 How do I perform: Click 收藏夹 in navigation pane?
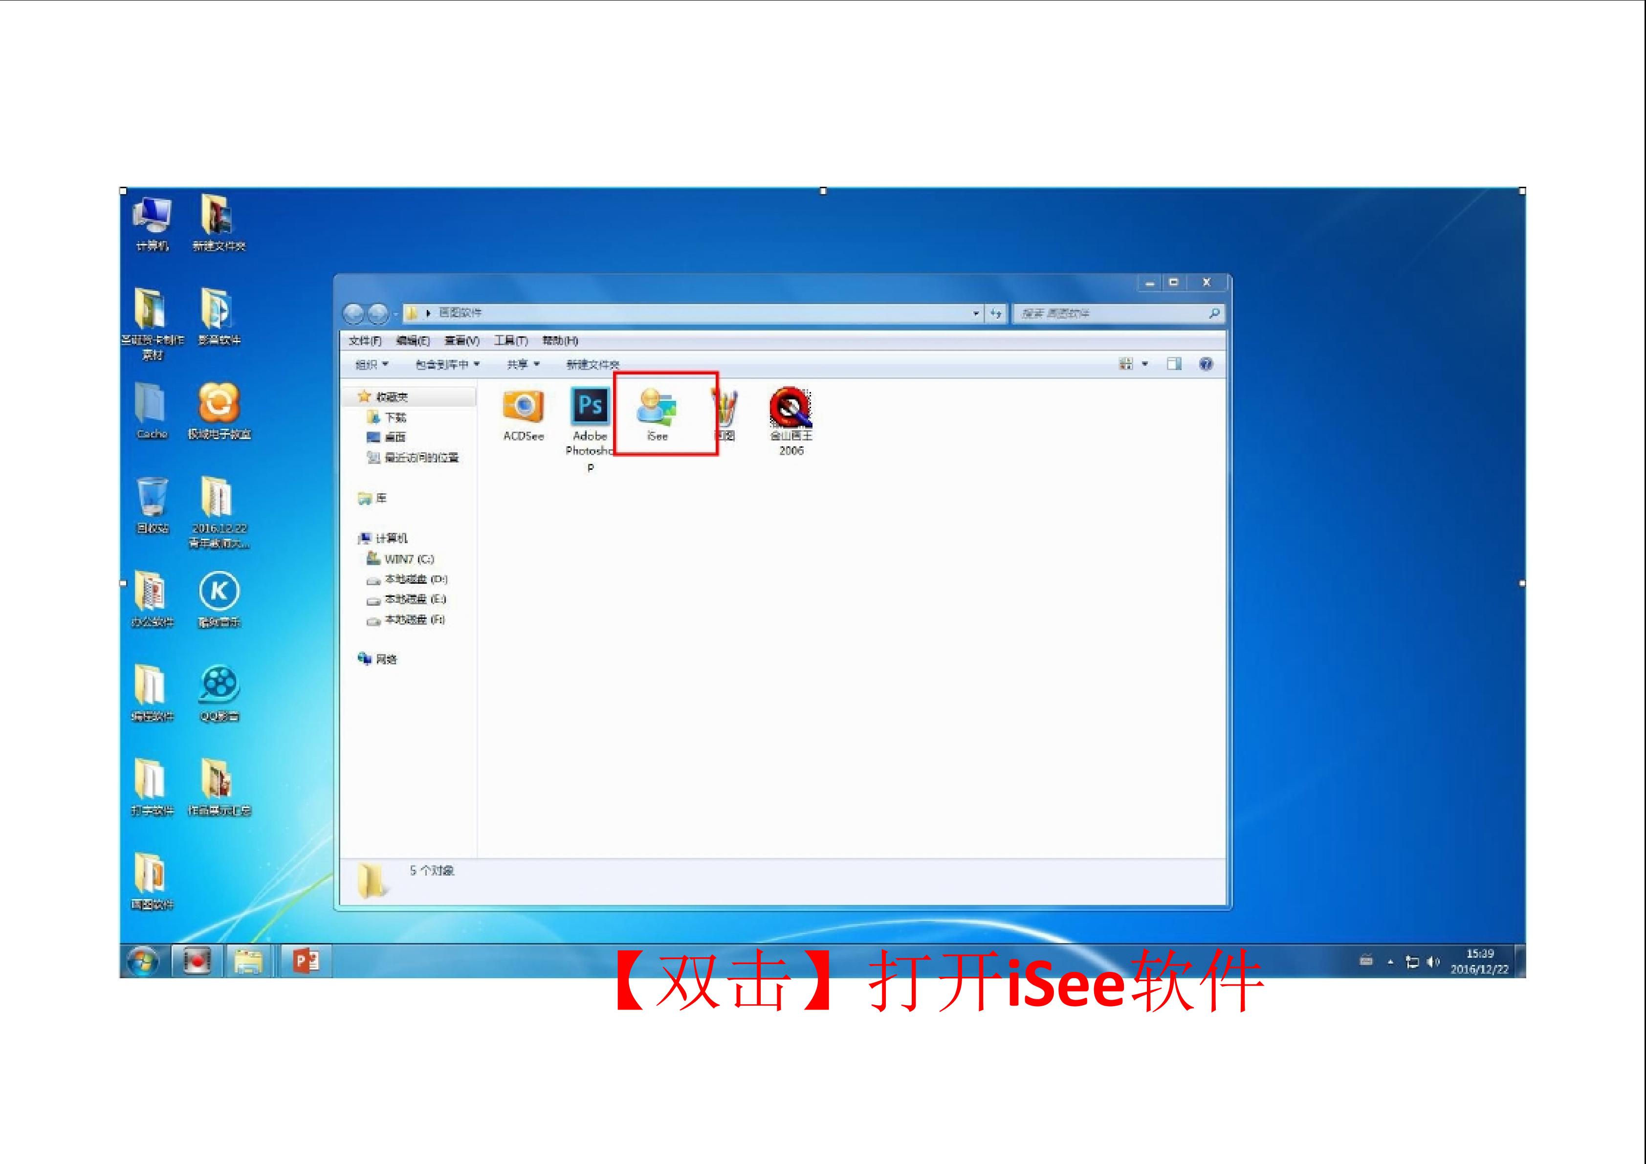[392, 396]
